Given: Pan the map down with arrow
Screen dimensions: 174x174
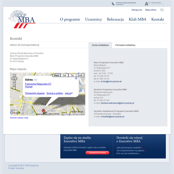Looking at the screenshot, I should pyautogui.click(x=14, y=81).
